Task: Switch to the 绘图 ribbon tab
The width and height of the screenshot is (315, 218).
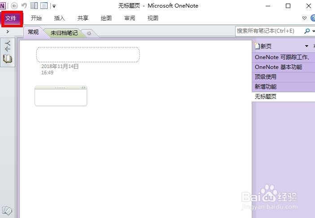Action: 106,18
